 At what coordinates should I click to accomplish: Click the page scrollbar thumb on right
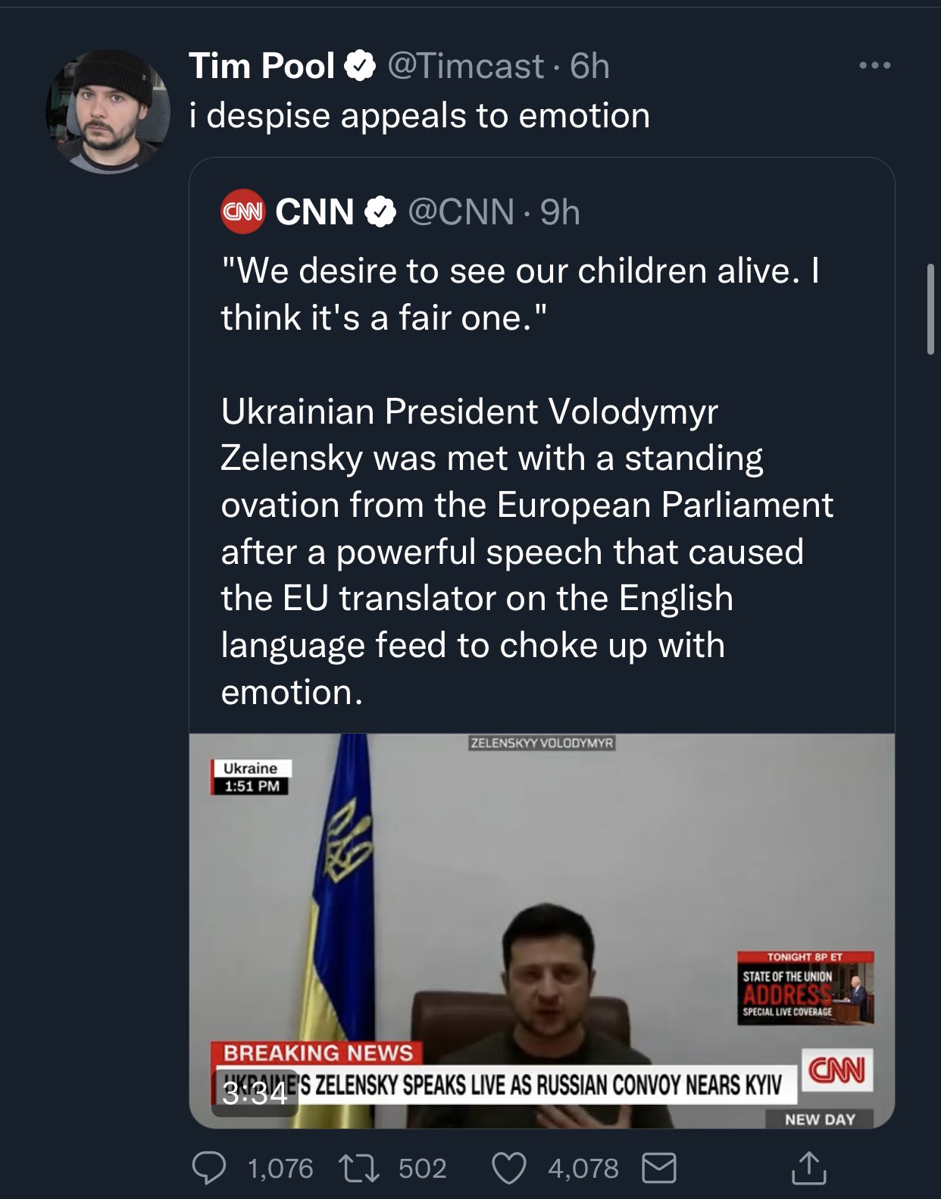(x=930, y=309)
